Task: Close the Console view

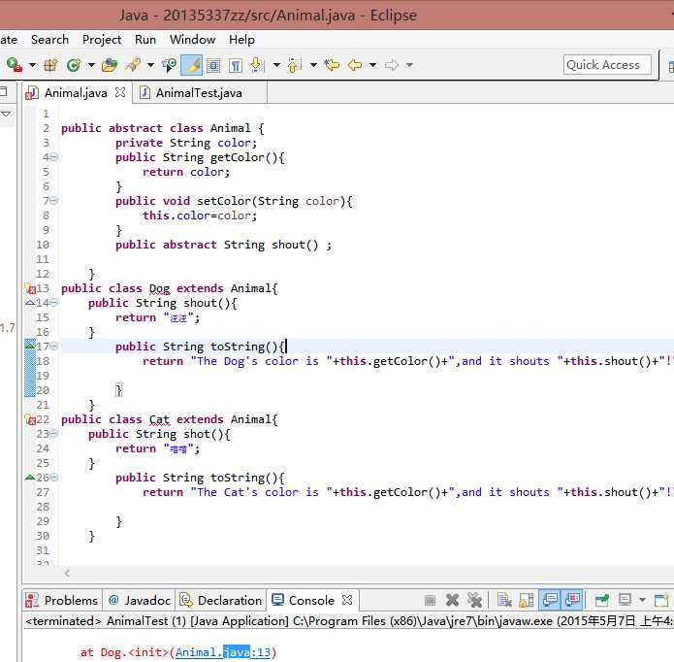Action: tap(347, 600)
